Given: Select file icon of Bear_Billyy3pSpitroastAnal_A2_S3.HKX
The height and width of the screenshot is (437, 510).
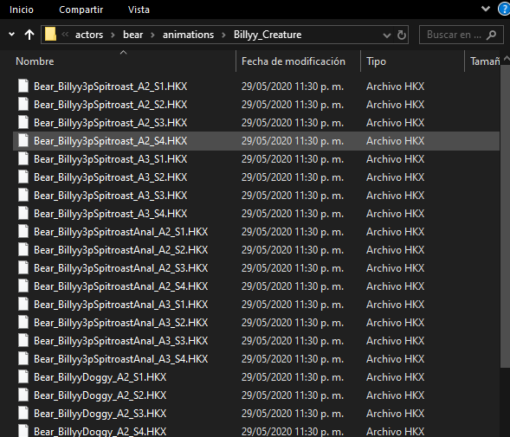Looking at the screenshot, I should pyautogui.click(x=23, y=268).
